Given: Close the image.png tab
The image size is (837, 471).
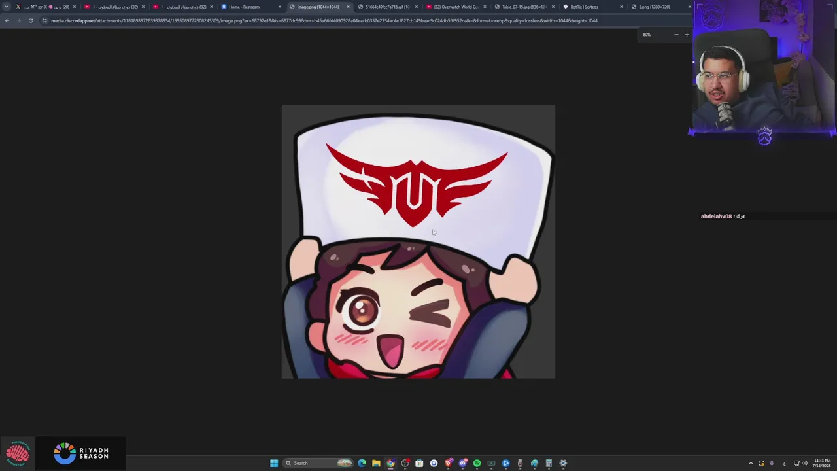Looking at the screenshot, I should coord(348,7).
